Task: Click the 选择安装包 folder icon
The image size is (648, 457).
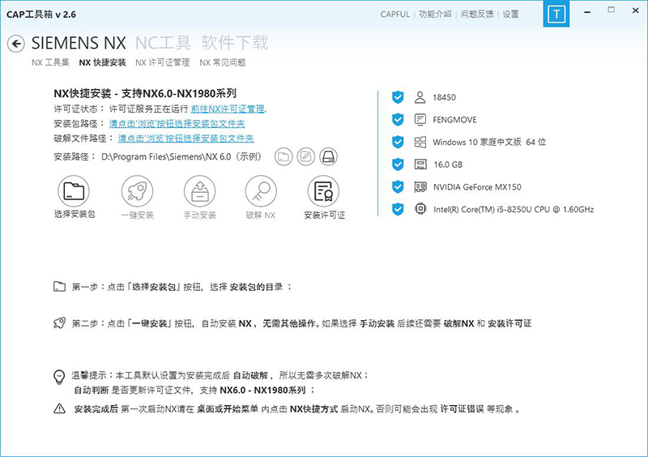Action: (74, 192)
